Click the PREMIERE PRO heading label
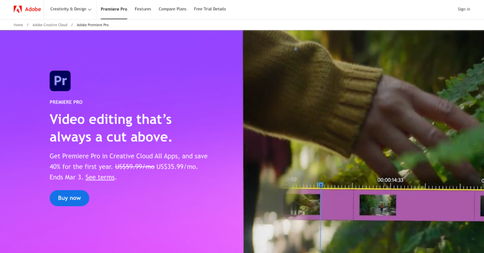484x253 pixels. click(66, 102)
